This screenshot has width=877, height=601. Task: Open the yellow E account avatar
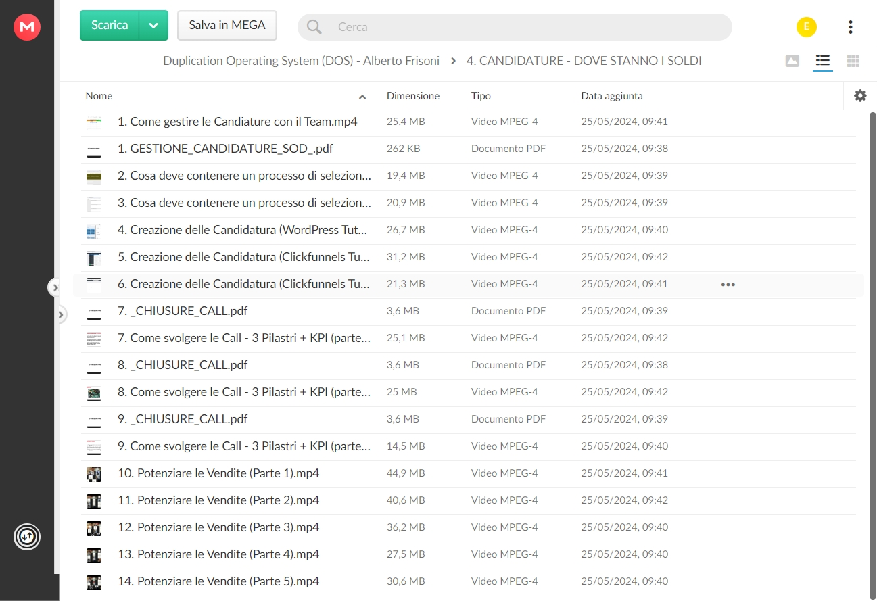point(806,26)
